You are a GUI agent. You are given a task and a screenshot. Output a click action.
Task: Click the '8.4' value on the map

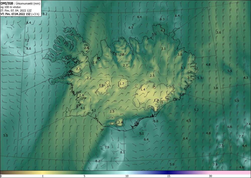29,23
